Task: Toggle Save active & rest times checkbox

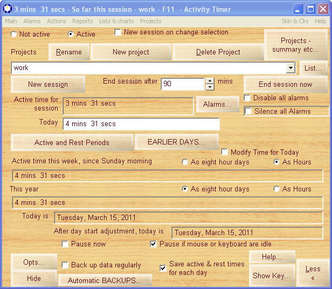Action: [163, 268]
